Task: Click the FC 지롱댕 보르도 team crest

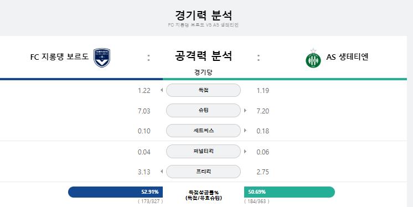Action: 102,58
